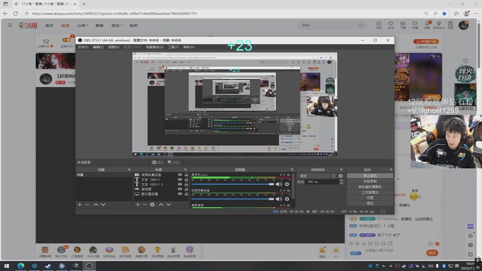Viewport: 482px width, 271px height.
Task: Open source properties gear in sources toolbar
Action: (x=152, y=205)
